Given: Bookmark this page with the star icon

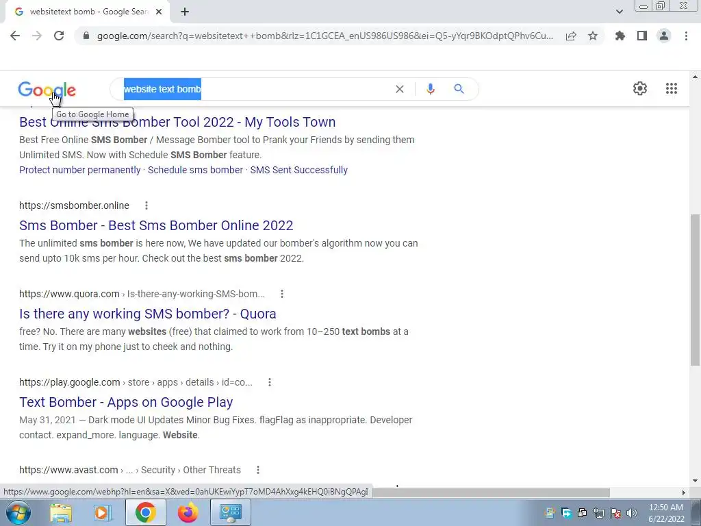Looking at the screenshot, I should click(x=593, y=36).
